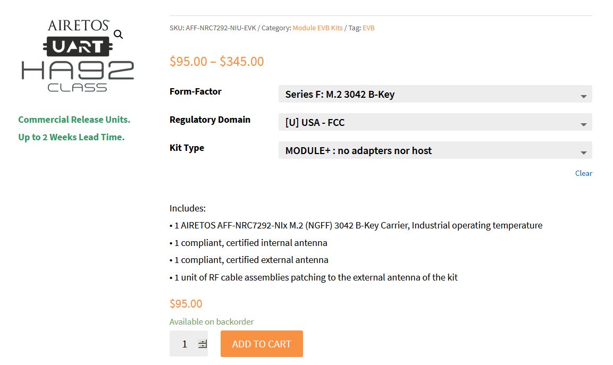The height and width of the screenshot is (365, 613).
Task: Click the Available on backorder notice
Action: click(x=212, y=321)
